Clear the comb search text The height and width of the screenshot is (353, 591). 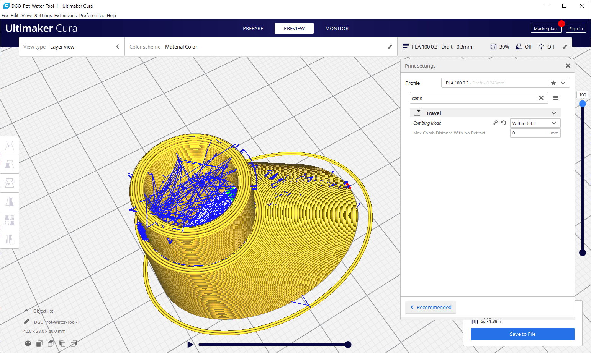(x=541, y=98)
